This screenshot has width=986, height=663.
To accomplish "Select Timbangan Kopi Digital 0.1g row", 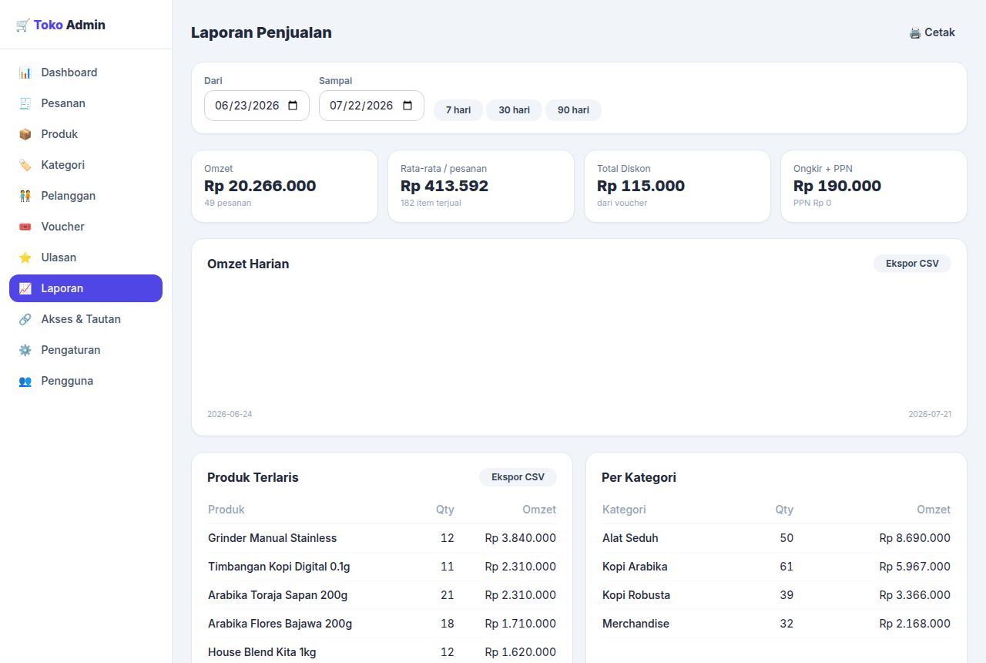I will tap(382, 567).
